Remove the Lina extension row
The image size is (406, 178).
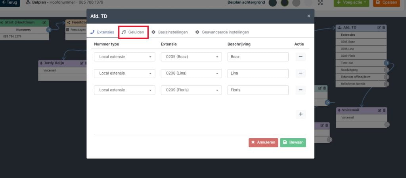click(301, 74)
